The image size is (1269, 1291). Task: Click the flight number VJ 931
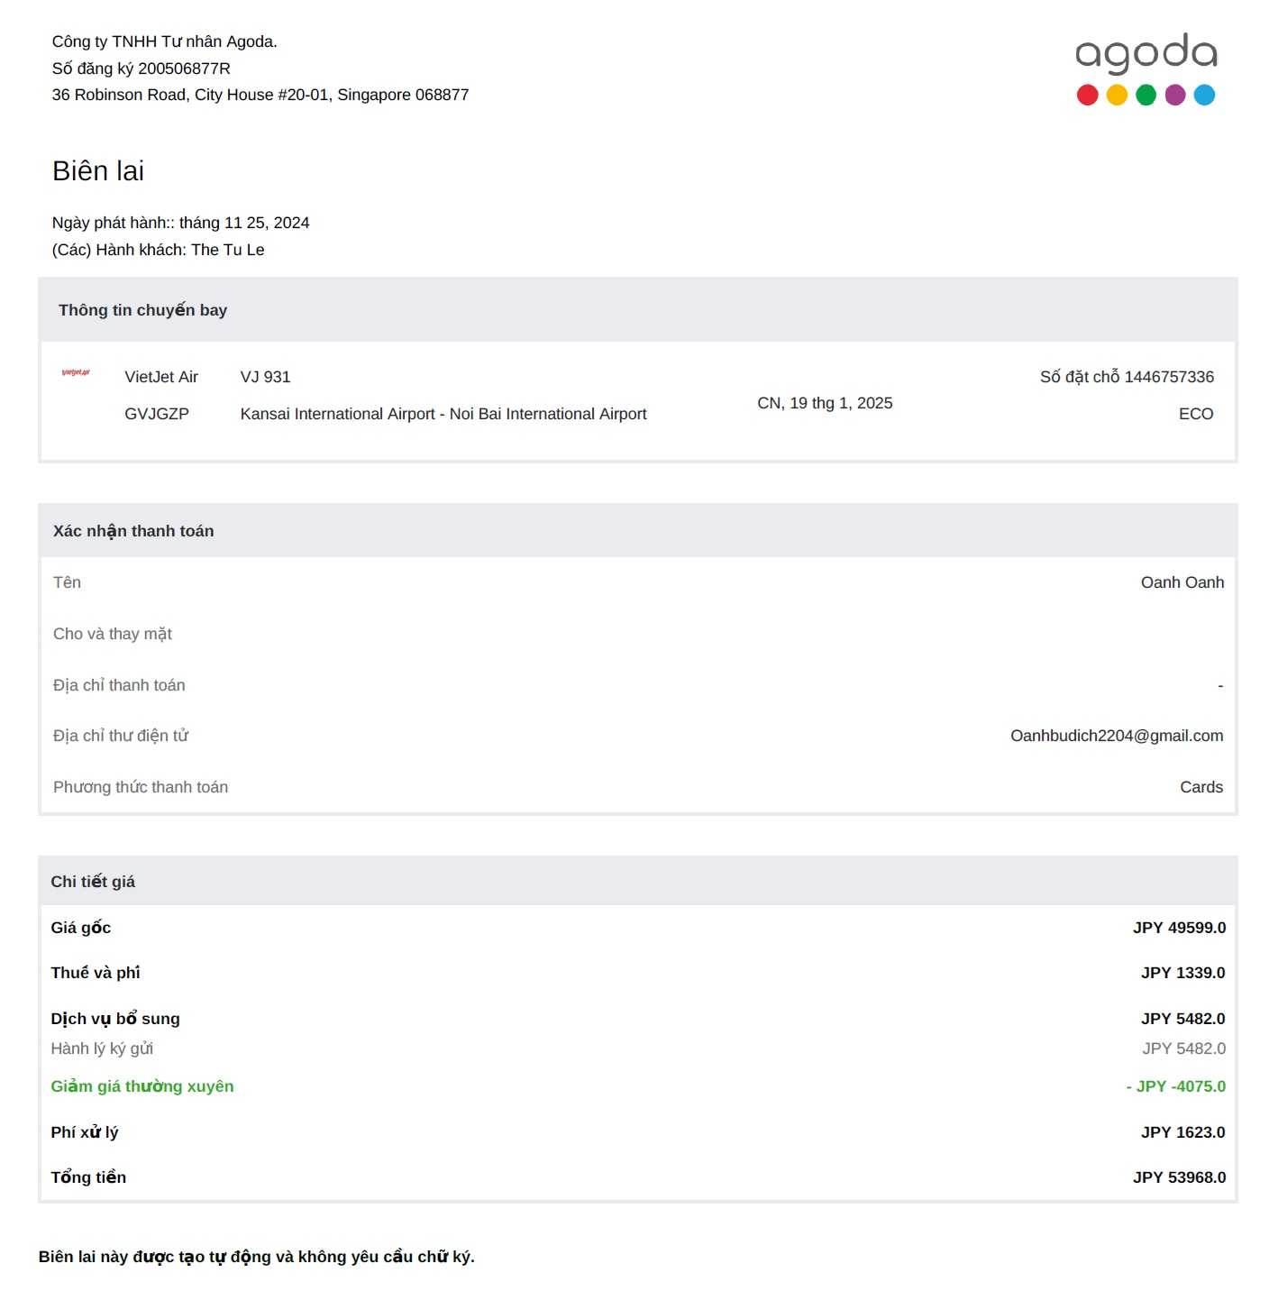265,377
